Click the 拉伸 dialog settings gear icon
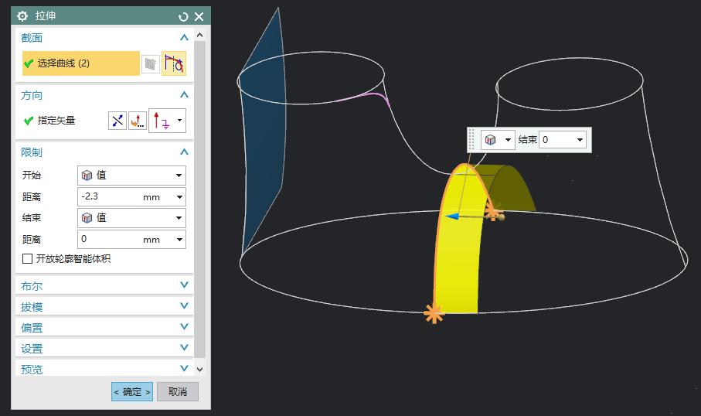Image resolution: width=701 pixels, height=416 pixels. point(22,16)
